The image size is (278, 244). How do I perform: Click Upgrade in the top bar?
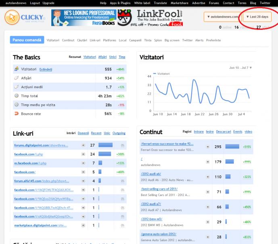(48, 3)
